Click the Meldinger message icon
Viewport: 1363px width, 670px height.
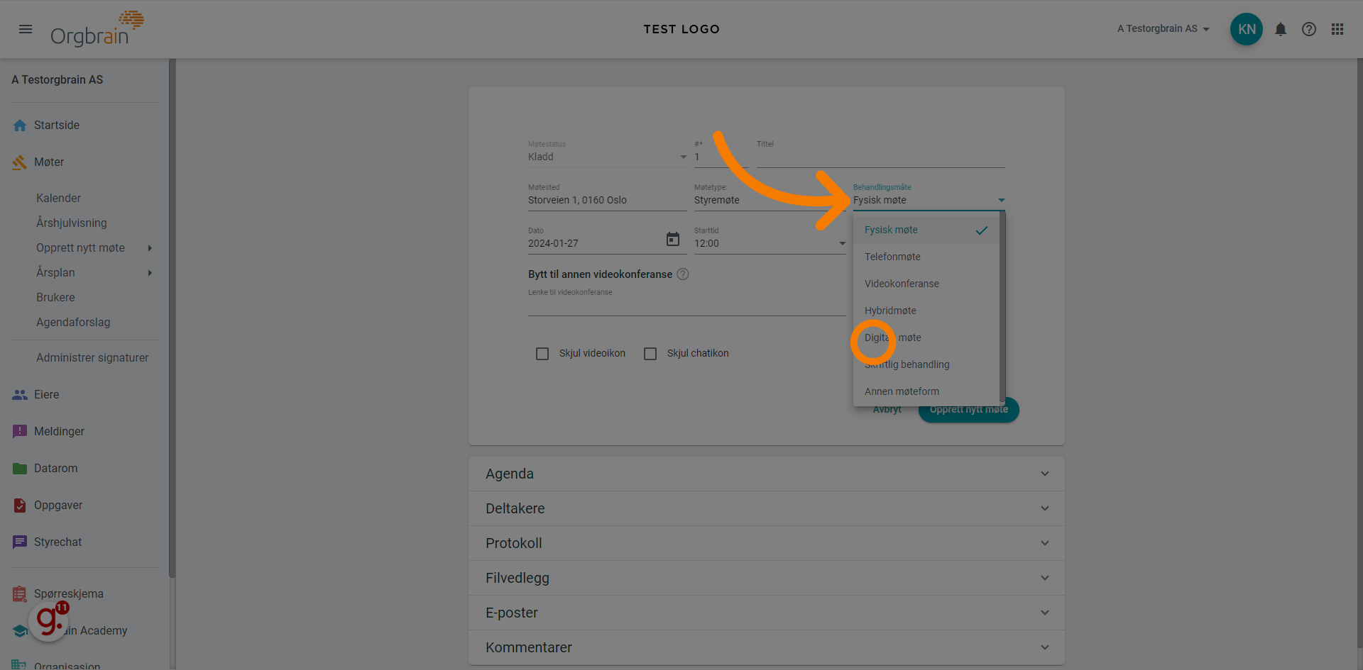click(x=20, y=432)
